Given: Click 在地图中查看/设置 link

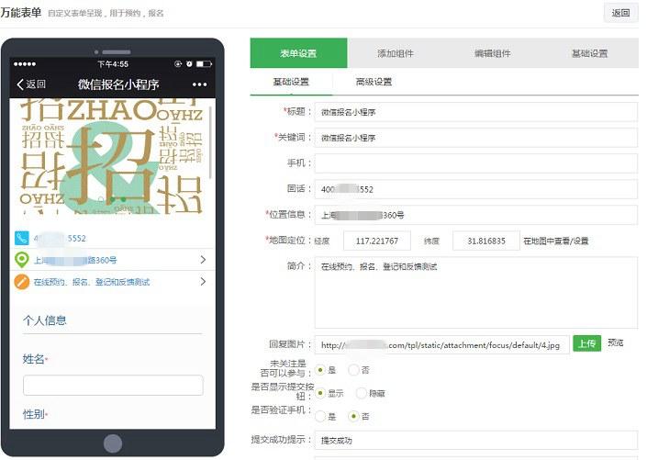Looking at the screenshot, I should point(556,241).
